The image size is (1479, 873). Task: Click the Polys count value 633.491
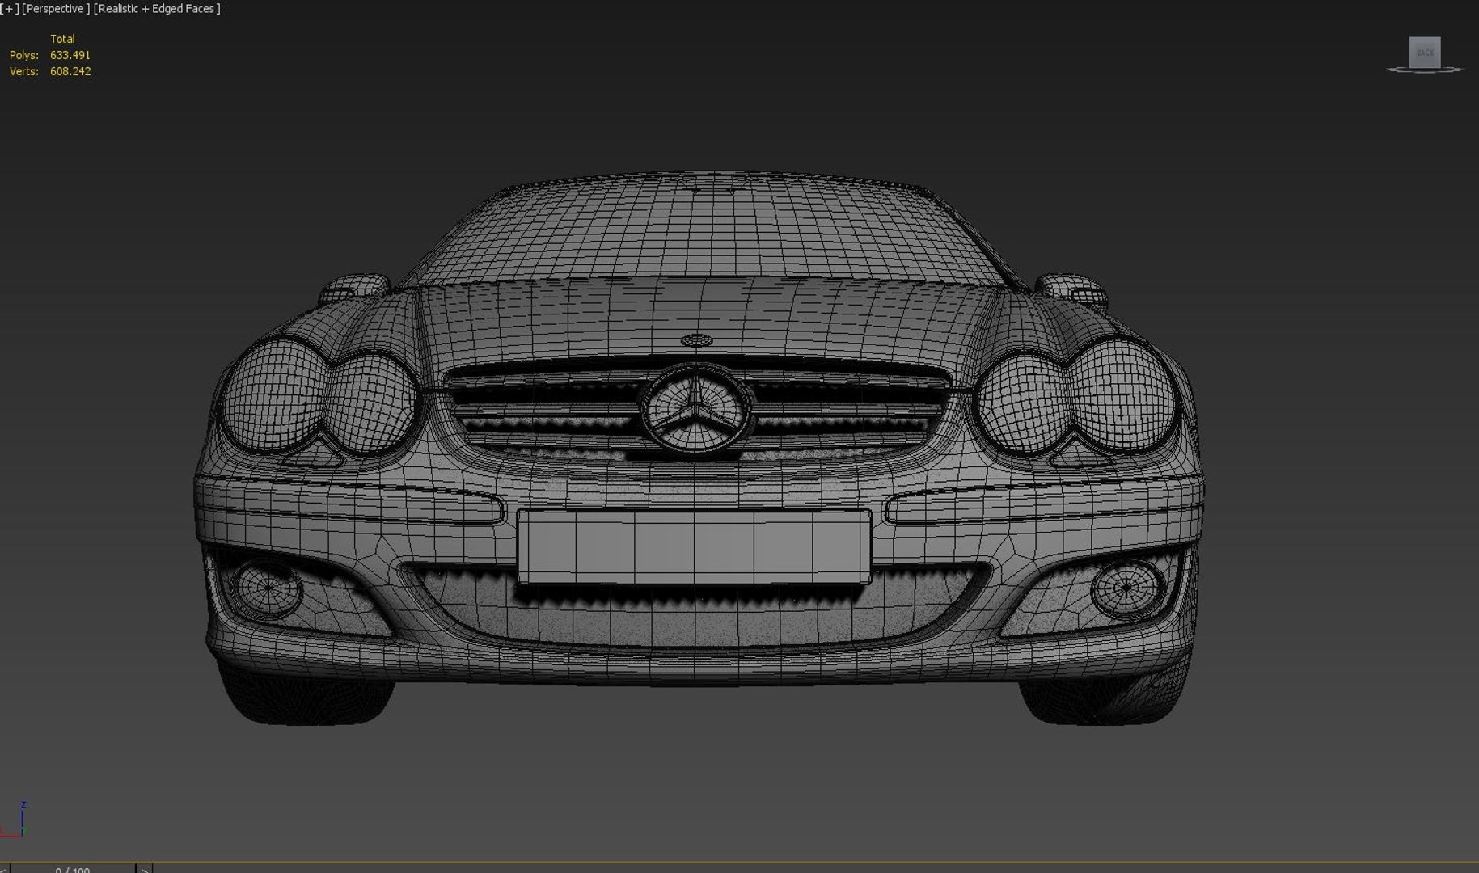(x=70, y=55)
